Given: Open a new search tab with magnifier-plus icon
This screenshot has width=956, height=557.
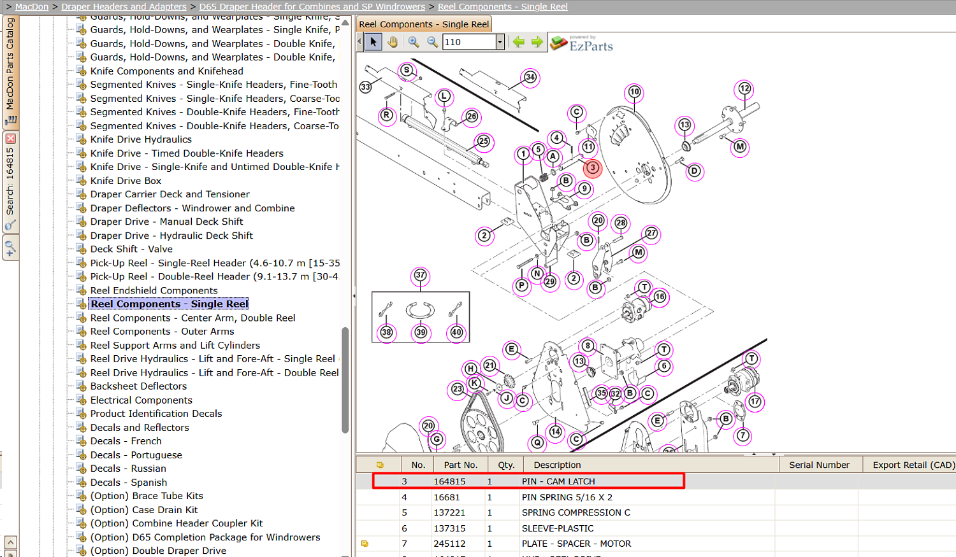Looking at the screenshot, I should tap(10, 248).
